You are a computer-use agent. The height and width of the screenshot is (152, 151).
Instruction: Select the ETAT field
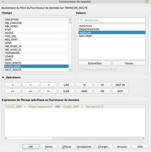[x=36, y=30]
